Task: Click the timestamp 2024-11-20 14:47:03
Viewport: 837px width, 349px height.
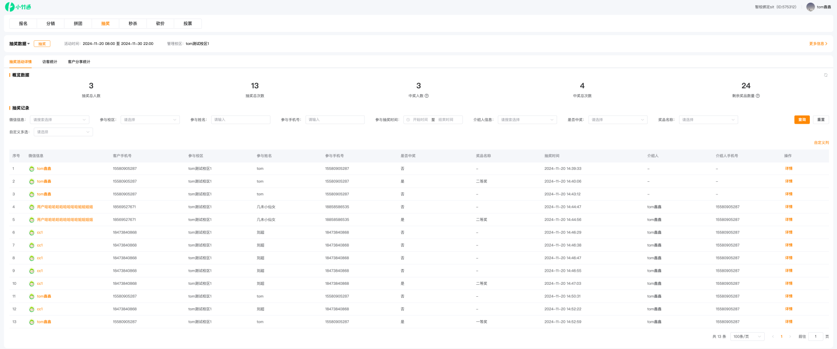Action: (x=563, y=284)
